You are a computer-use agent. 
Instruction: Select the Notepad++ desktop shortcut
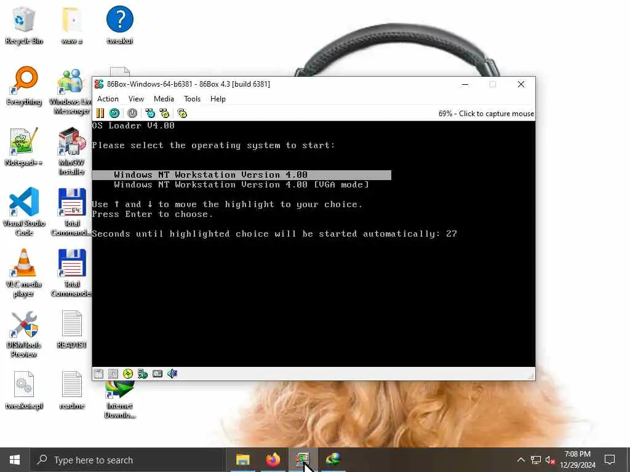[x=24, y=147]
